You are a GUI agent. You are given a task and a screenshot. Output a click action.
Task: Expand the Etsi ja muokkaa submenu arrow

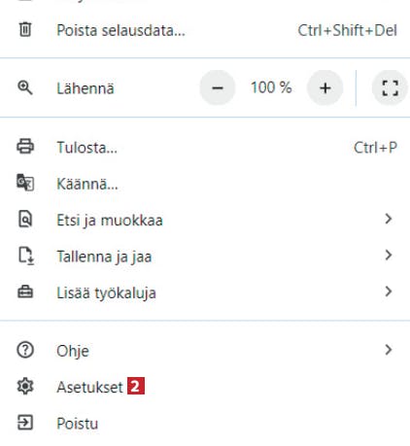(x=389, y=219)
